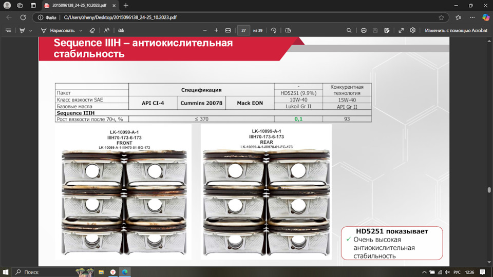Select the 15W-40 table cell
This screenshot has height=277, width=493.
(347, 100)
